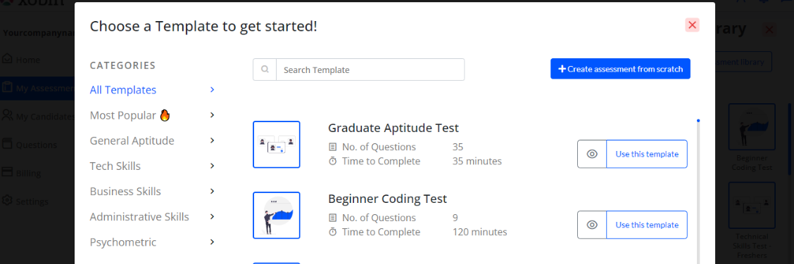This screenshot has width=794, height=264.
Task: Click the Questions sidebar icon
Action: tap(7, 144)
